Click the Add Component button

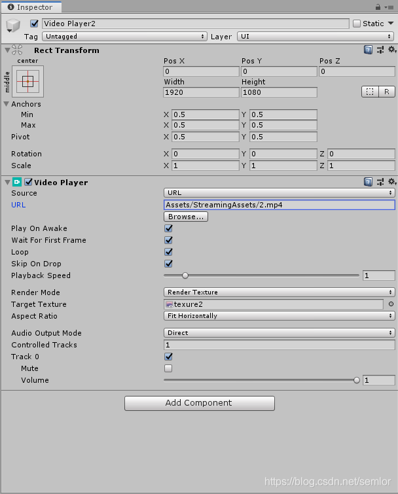[200, 403]
